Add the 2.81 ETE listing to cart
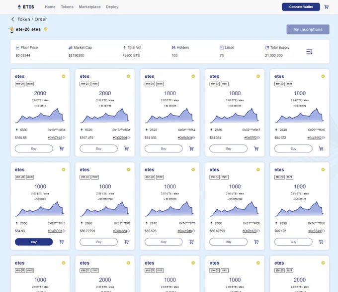Viewport: 338px width, 292px height. [x=127, y=148]
